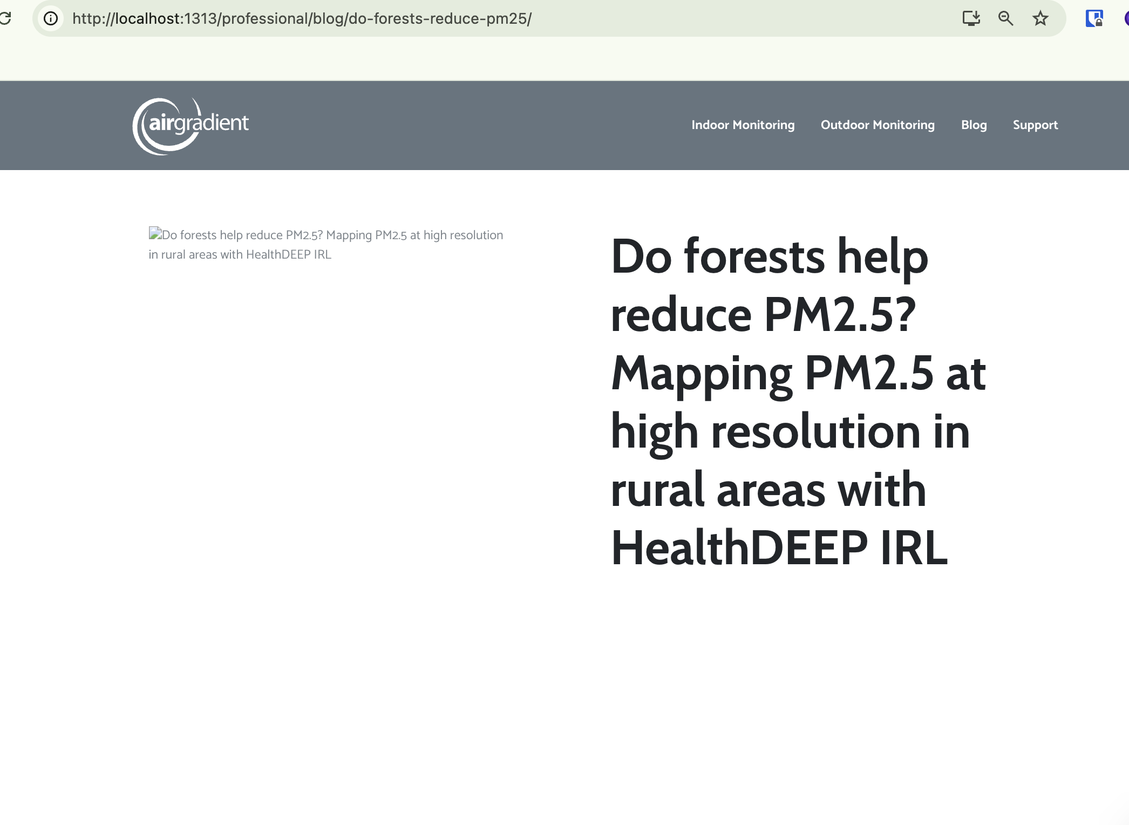Open the site information icon in the address bar
Screen dimensions: 1129x825
tap(51, 19)
